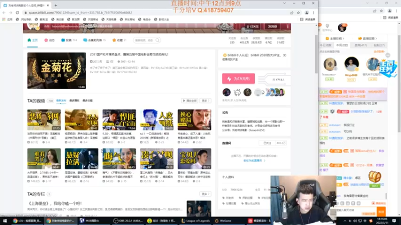Open the 难看哭了 video thumbnail
The image size is (401, 225).
(44, 158)
